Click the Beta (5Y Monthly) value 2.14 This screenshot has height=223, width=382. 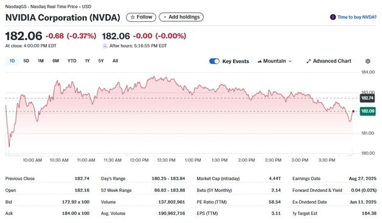(x=276, y=190)
